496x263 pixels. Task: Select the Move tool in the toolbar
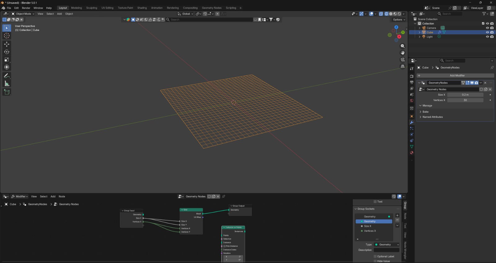pyautogui.click(x=7, y=44)
